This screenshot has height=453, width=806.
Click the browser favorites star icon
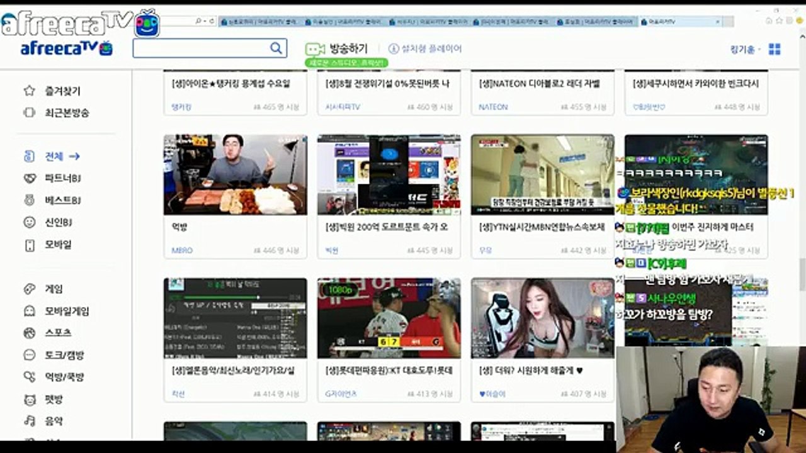click(x=778, y=21)
